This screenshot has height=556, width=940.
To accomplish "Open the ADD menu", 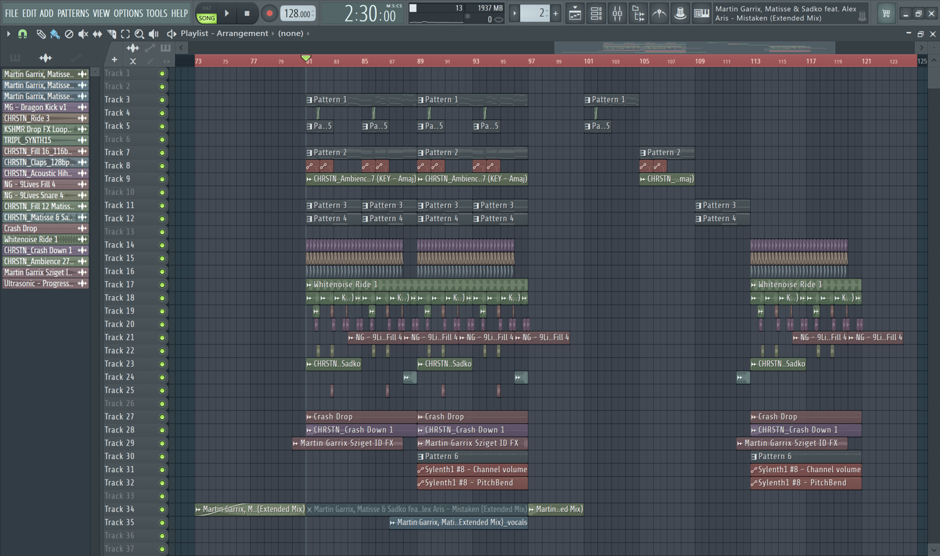I will 47,13.
